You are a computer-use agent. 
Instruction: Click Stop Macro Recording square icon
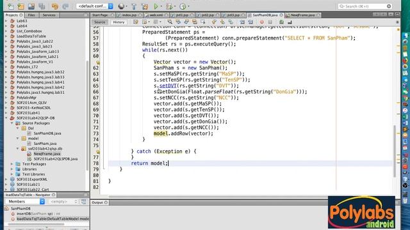pos(270,22)
